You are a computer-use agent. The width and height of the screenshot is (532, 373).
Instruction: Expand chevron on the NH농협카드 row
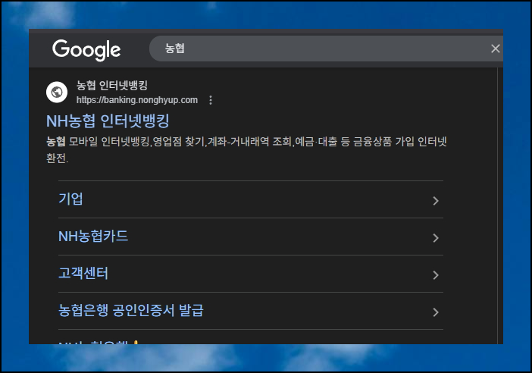pyautogui.click(x=436, y=238)
